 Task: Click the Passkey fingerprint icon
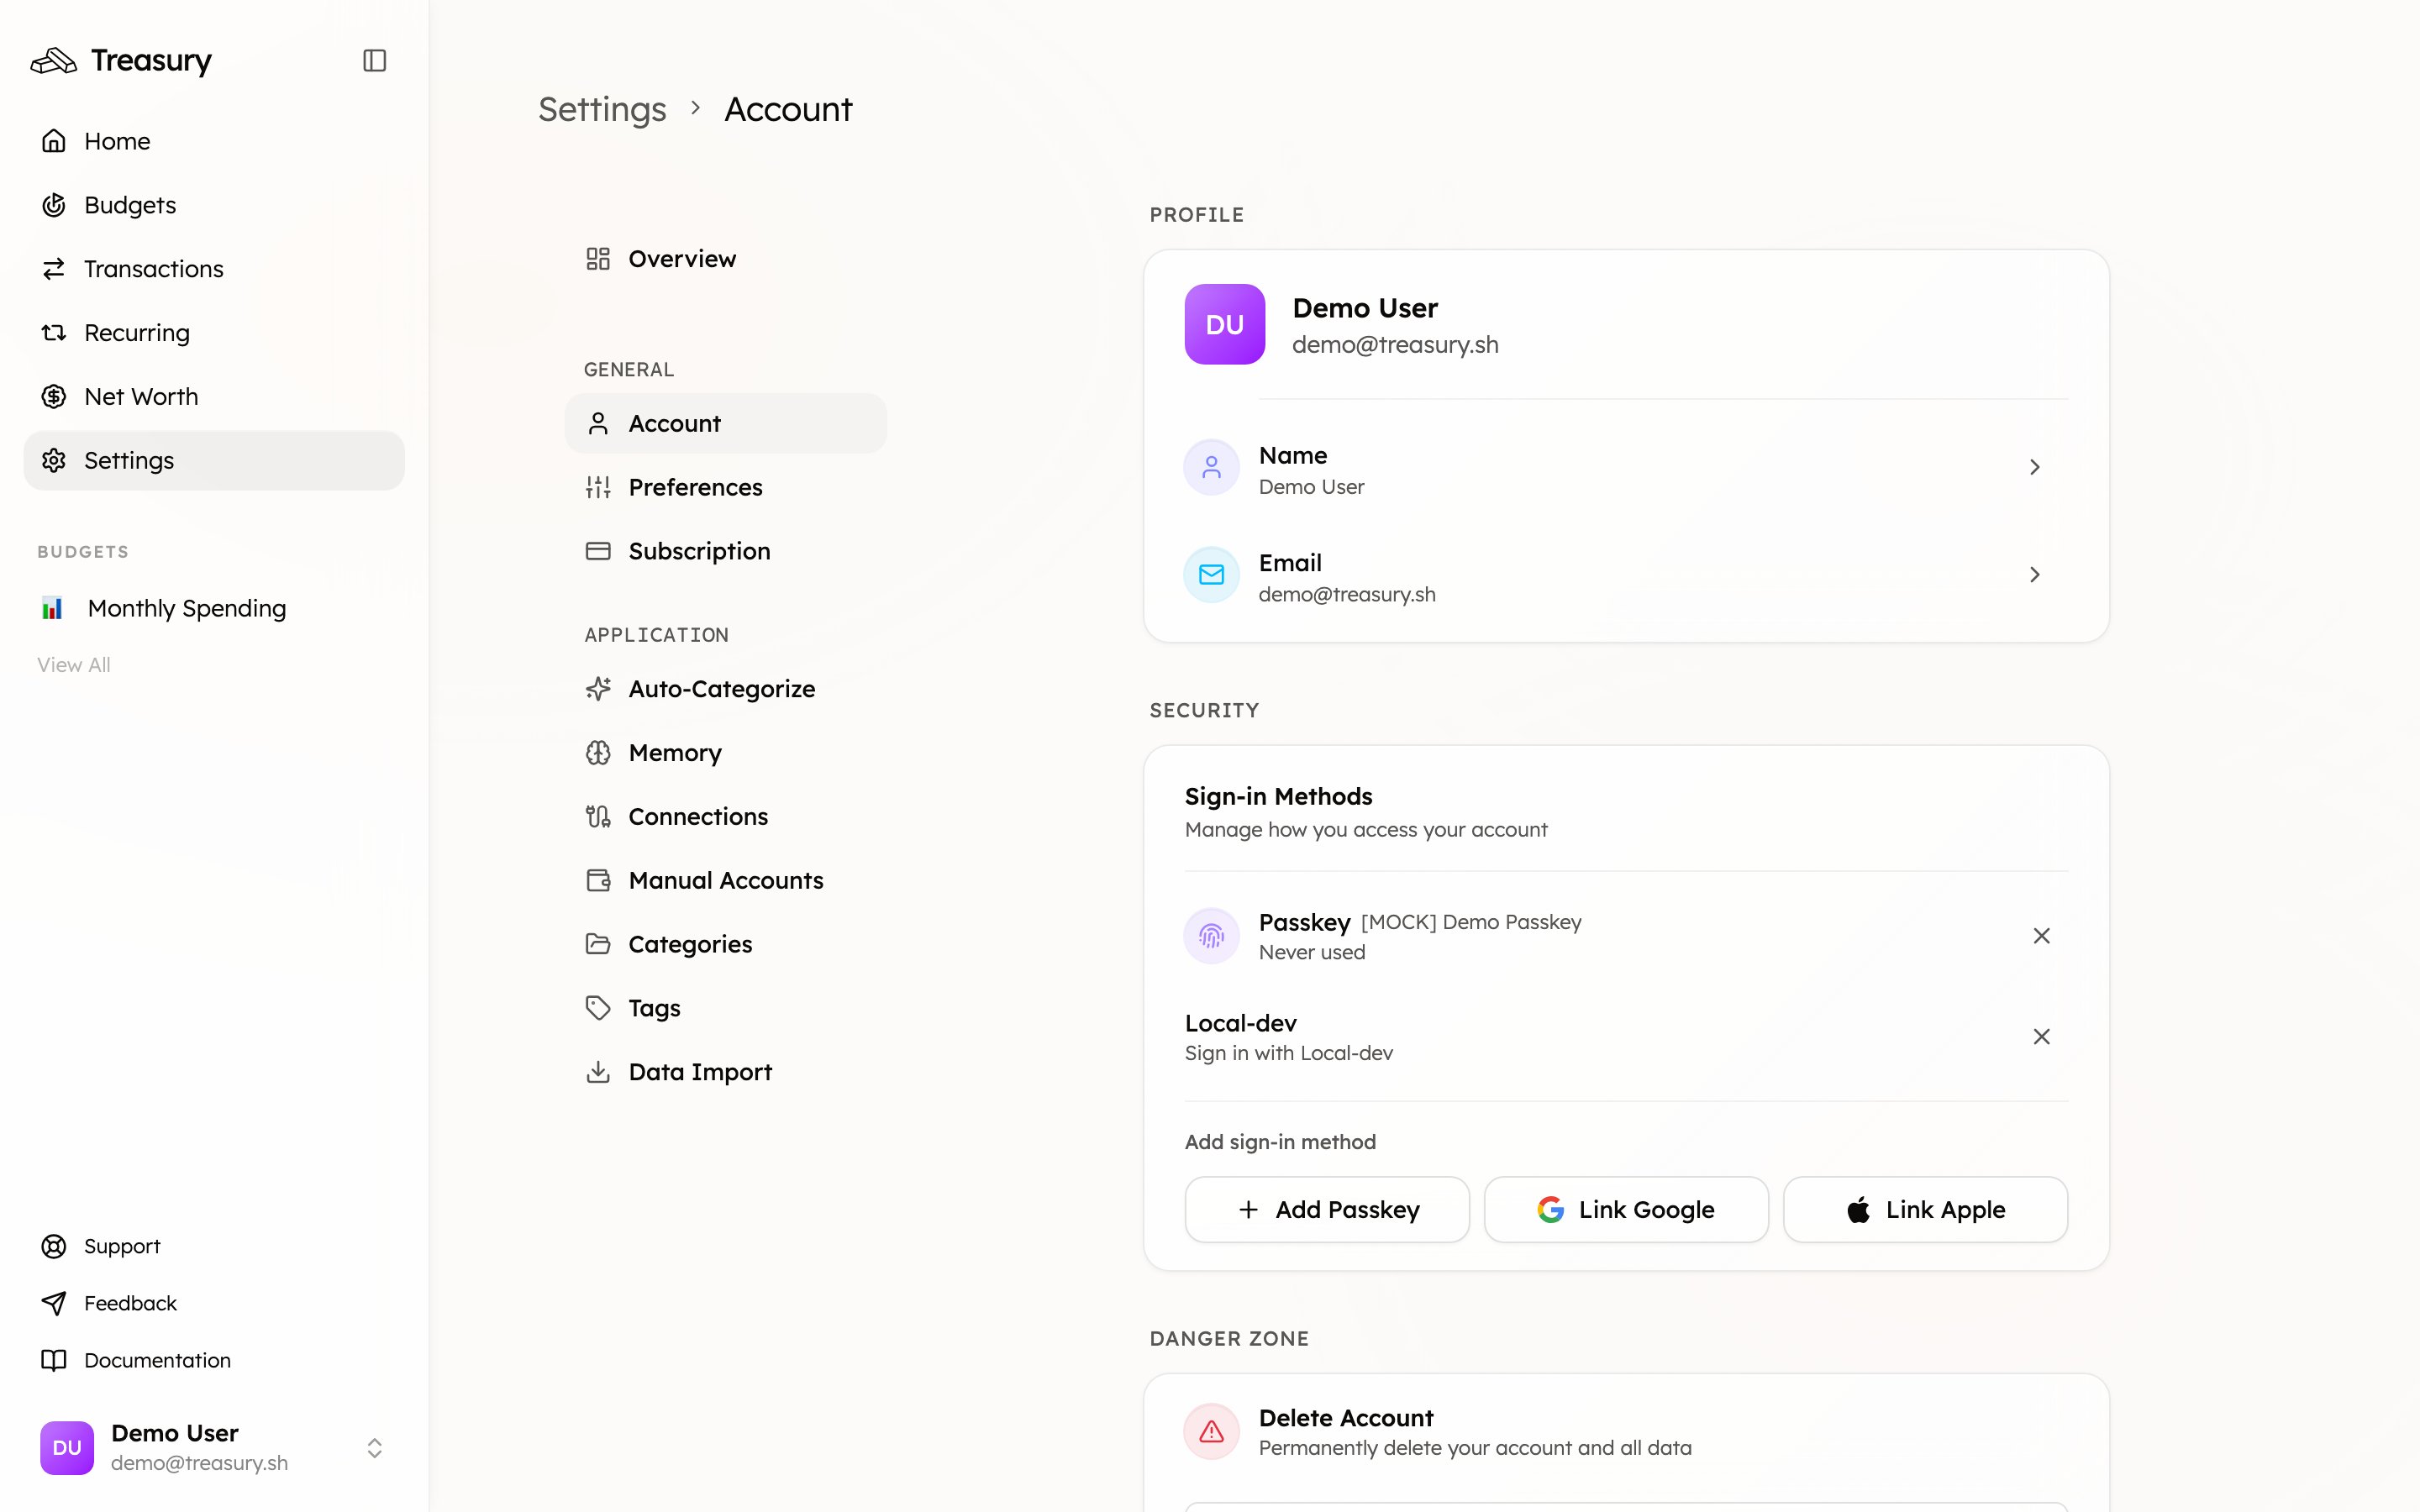click(1212, 936)
